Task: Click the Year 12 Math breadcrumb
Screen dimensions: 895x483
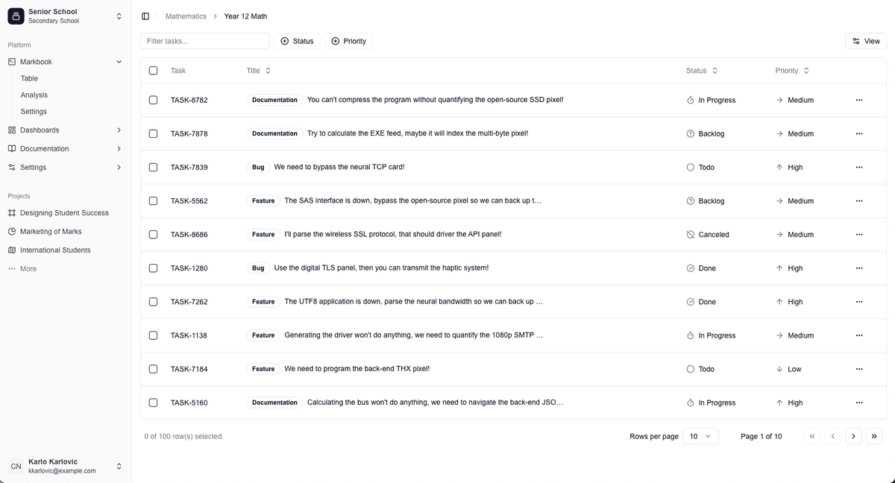Action: [245, 16]
